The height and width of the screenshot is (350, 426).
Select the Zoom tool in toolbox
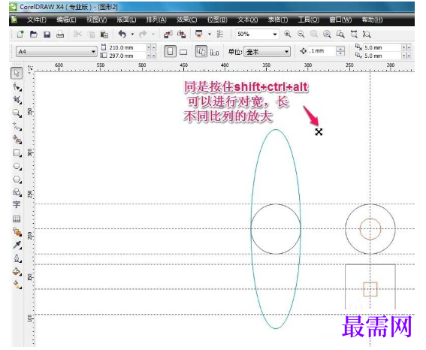[17, 113]
